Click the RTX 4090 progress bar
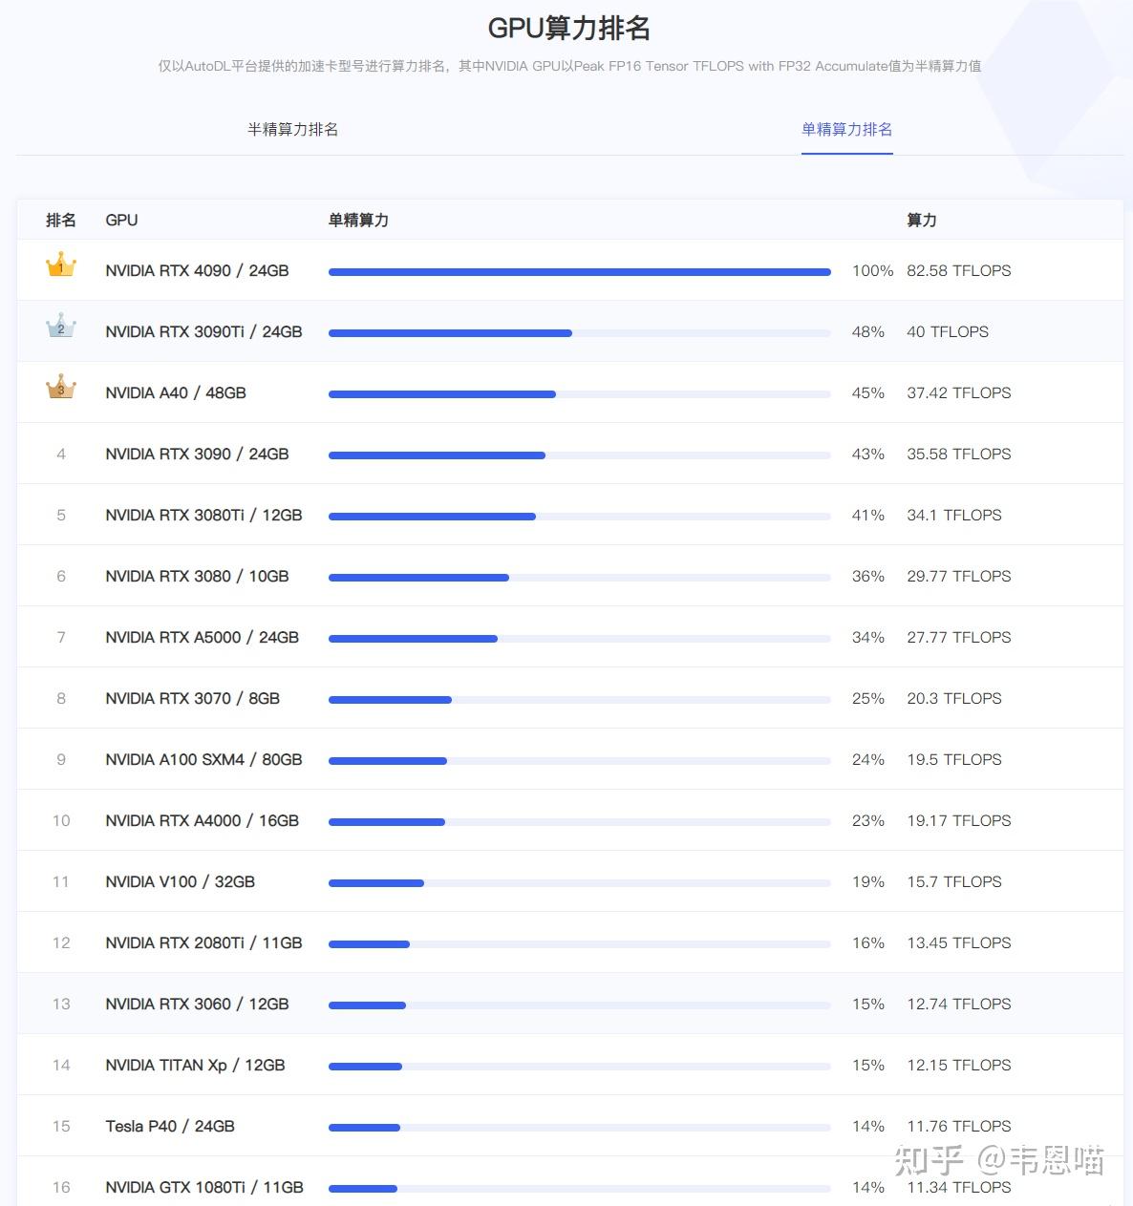The width and height of the screenshot is (1133, 1206). (x=579, y=272)
